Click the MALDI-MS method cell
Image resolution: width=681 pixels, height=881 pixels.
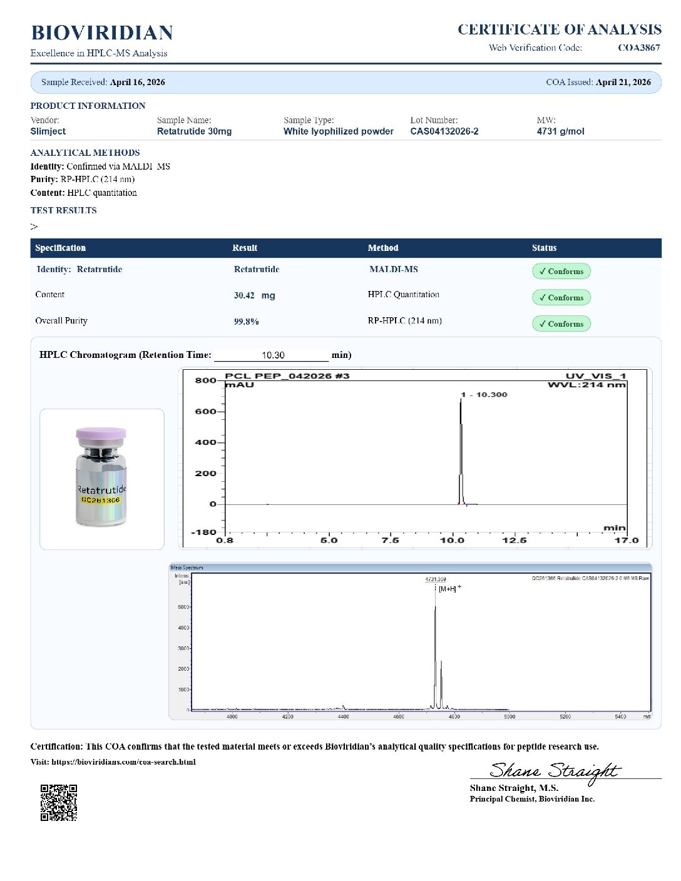pyautogui.click(x=394, y=269)
